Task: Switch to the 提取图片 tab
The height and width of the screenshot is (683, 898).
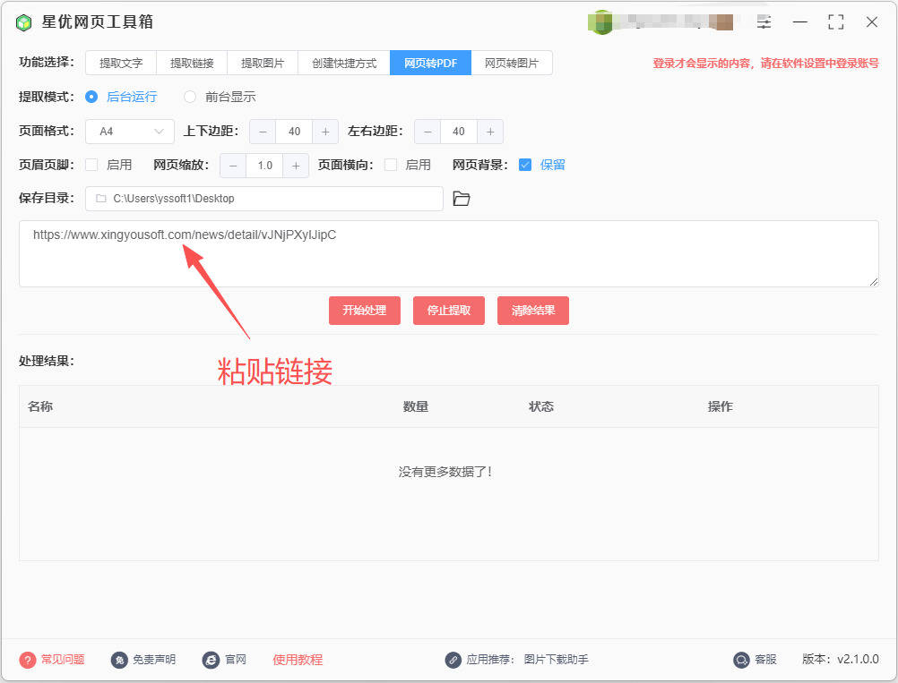Action: tap(263, 63)
